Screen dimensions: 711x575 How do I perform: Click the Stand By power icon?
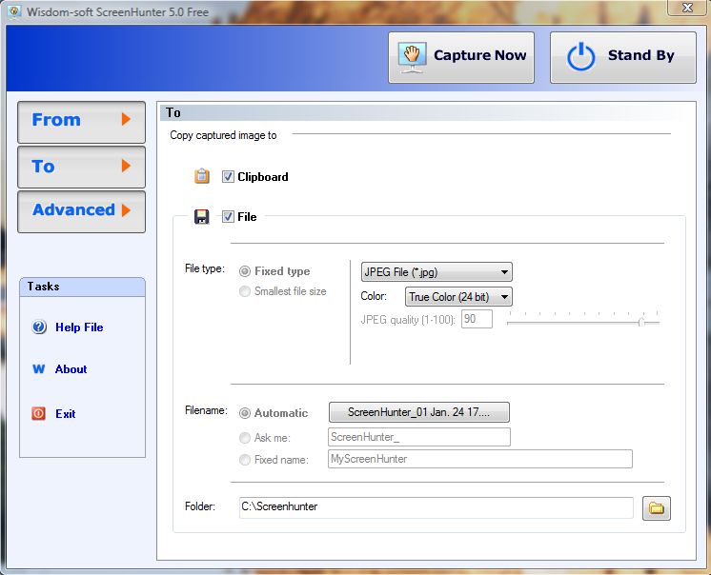pos(580,57)
